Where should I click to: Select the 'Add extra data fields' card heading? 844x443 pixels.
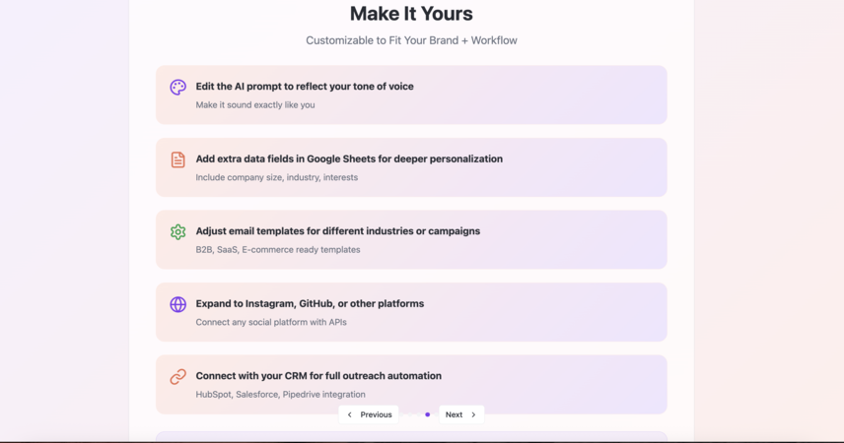[x=349, y=158]
